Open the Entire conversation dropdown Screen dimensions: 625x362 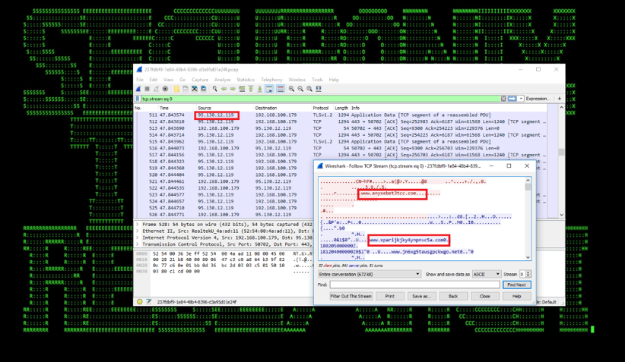pyautogui.click(x=369, y=274)
